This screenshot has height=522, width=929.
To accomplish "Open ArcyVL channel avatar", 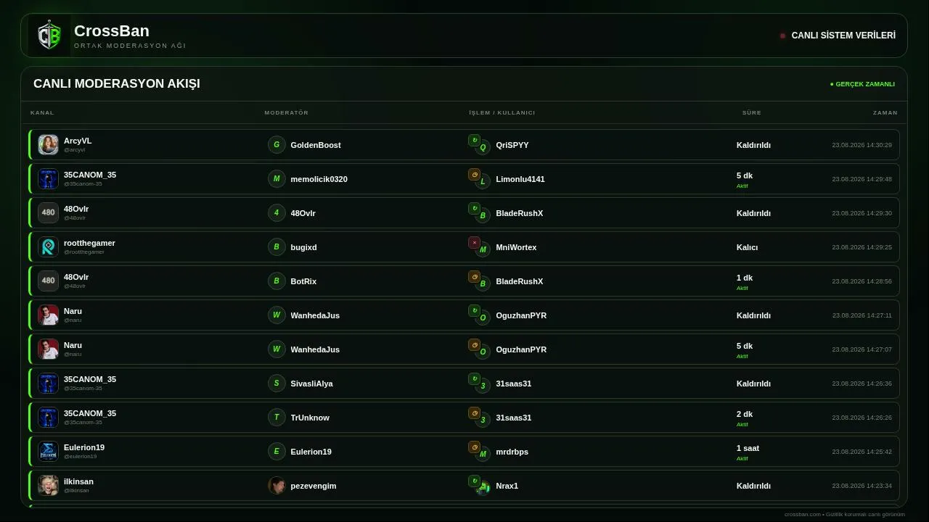I will pos(48,144).
